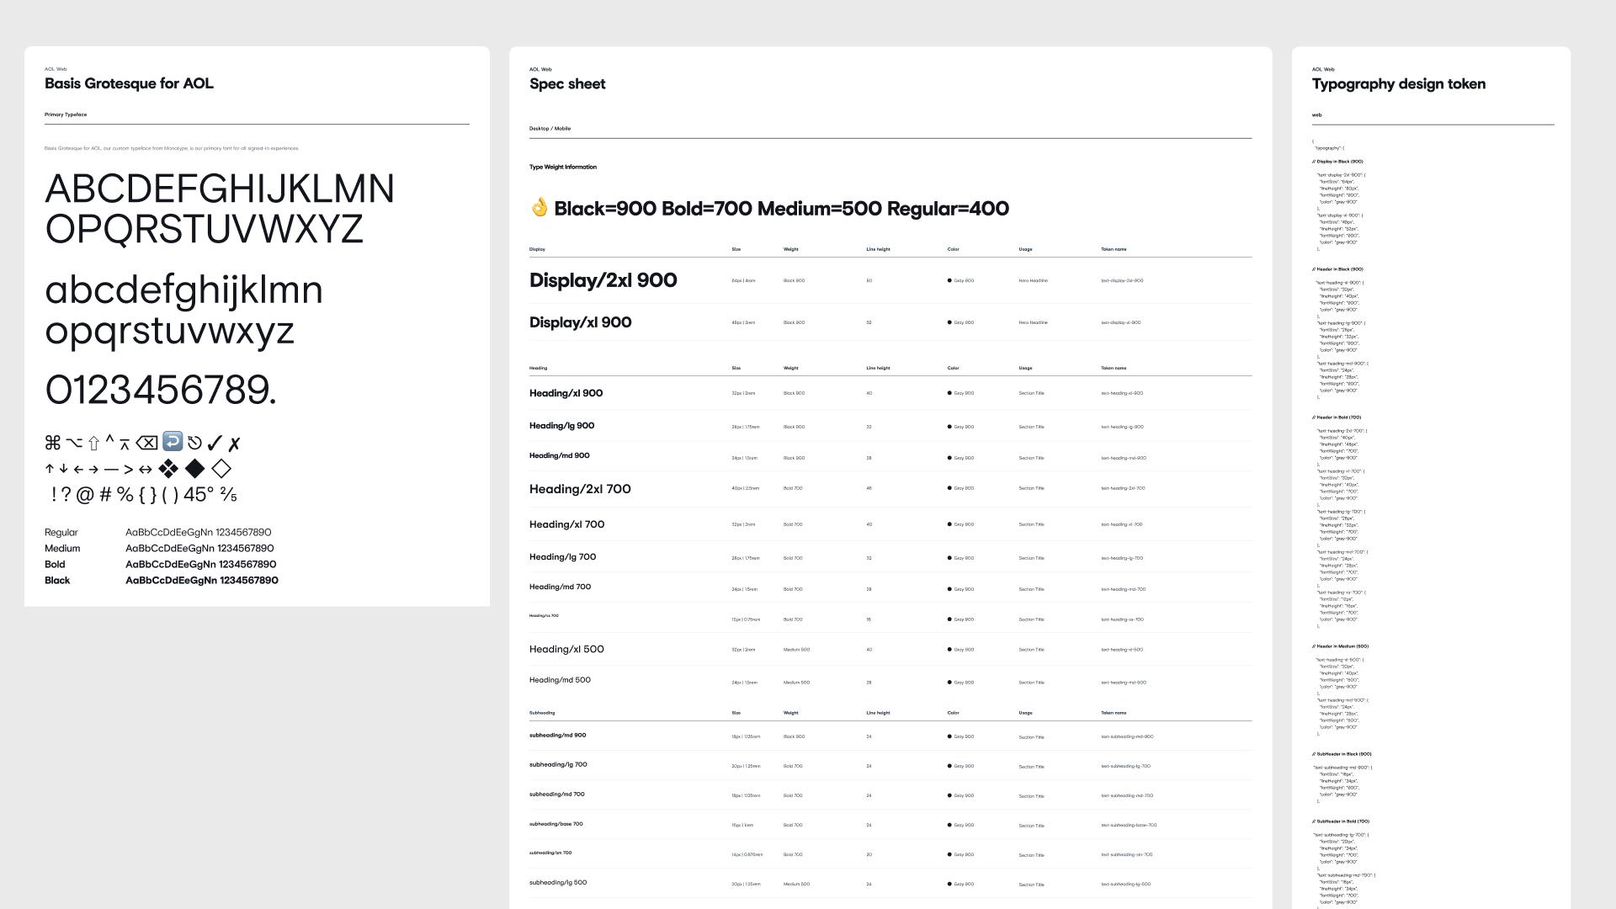Click the Option key glyph symbol
Viewport: 1616px width, 909px height.
(x=74, y=443)
